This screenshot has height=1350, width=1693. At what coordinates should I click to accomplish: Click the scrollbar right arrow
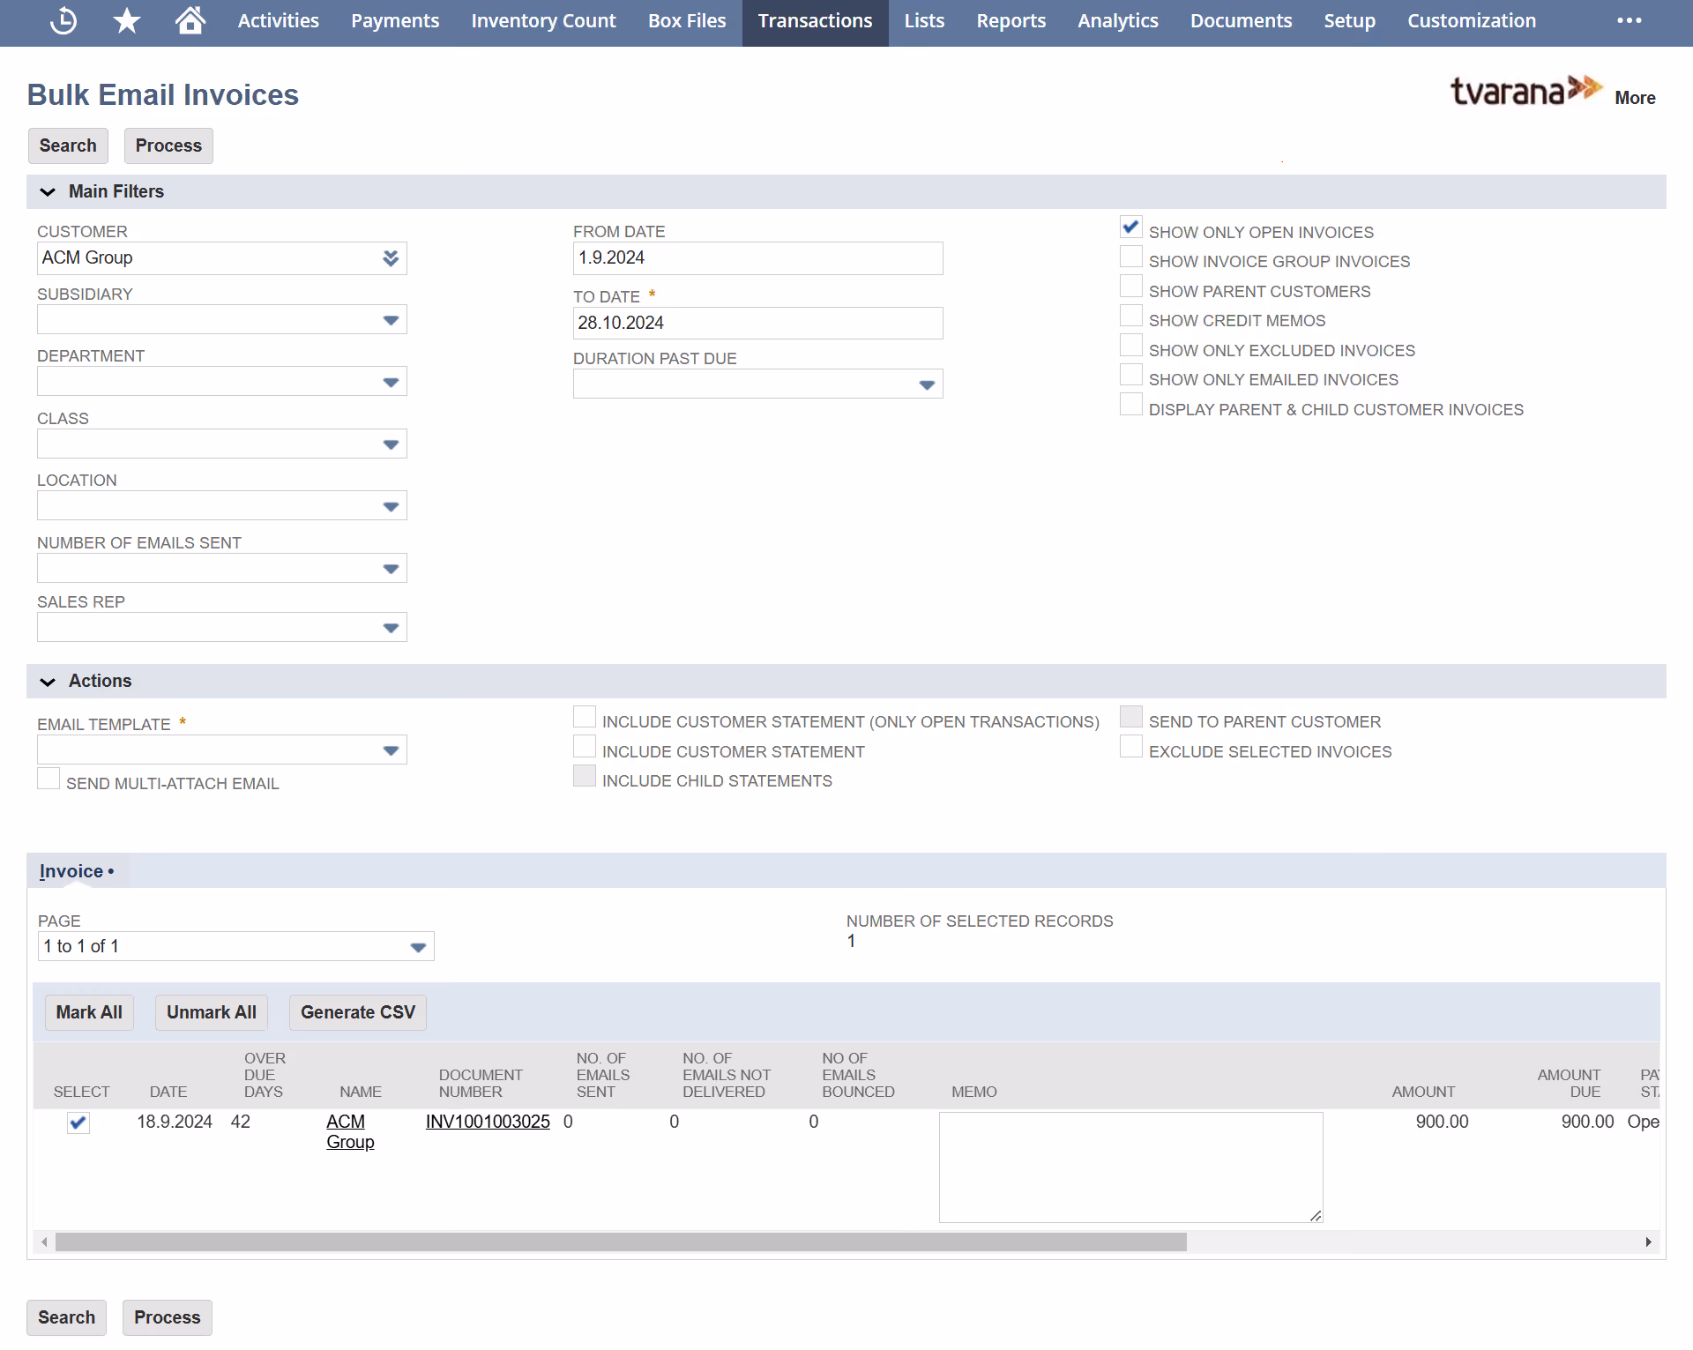1648,1242
